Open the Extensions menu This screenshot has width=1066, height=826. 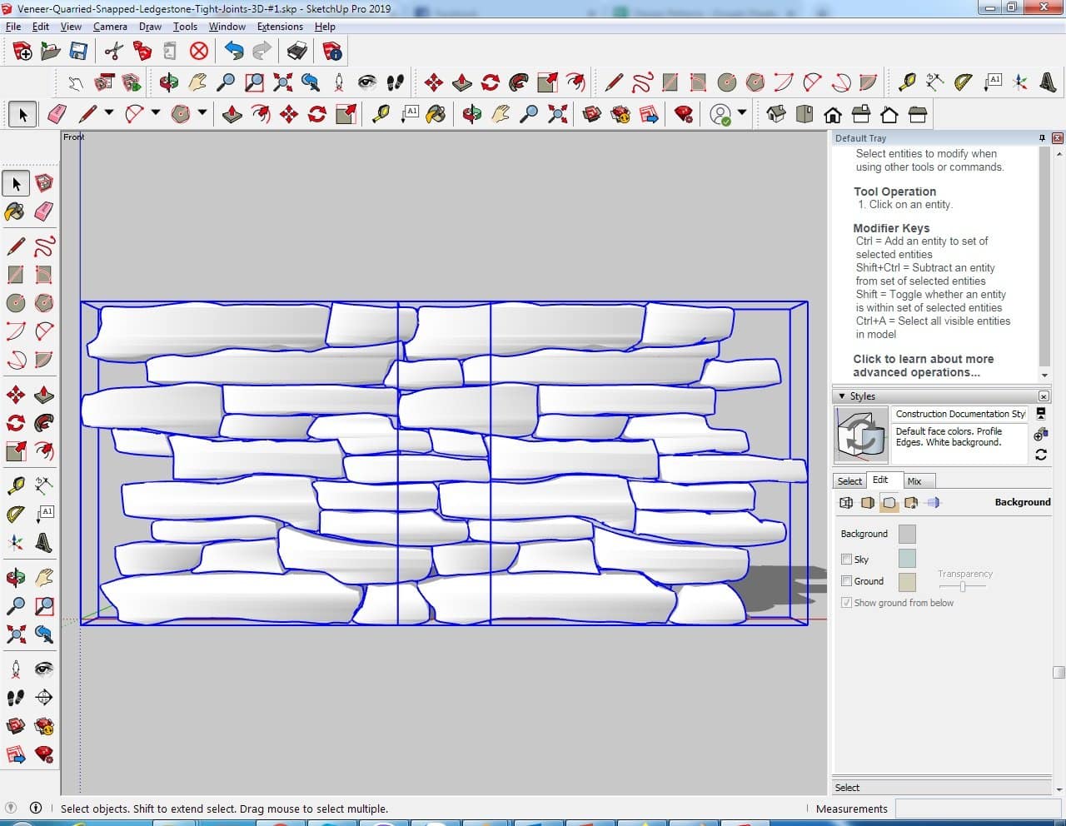(x=280, y=27)
